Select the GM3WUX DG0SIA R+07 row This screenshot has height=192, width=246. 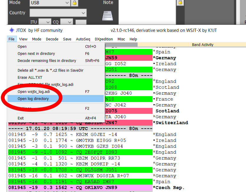[80, 176]
